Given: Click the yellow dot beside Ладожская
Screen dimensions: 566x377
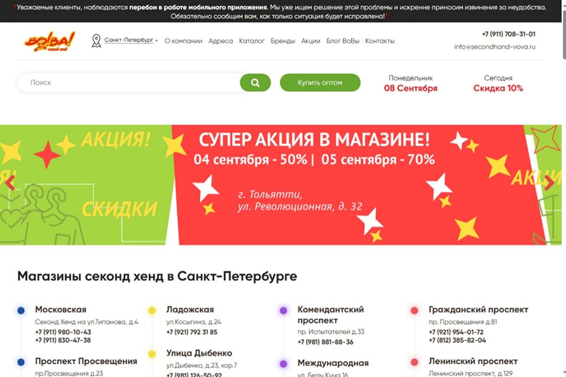Looking at the screenshot, I should (152, 310).
